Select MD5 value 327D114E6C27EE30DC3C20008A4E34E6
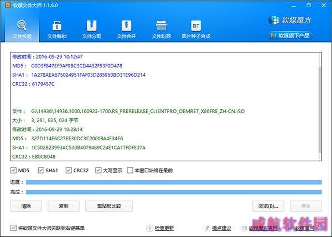Image resolution: width=332 pixels, height=237 pixels. click(77, 139)
